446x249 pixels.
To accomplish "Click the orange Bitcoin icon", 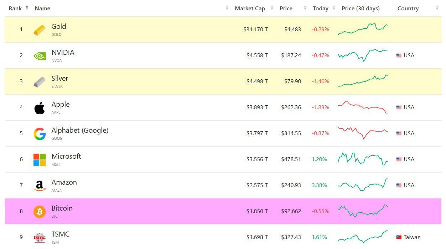I will [40, 212].
